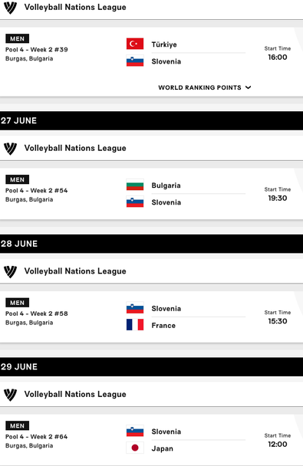Expand World Ranking Points chevron
Screen dimensions: 303x466
point(249,87)
